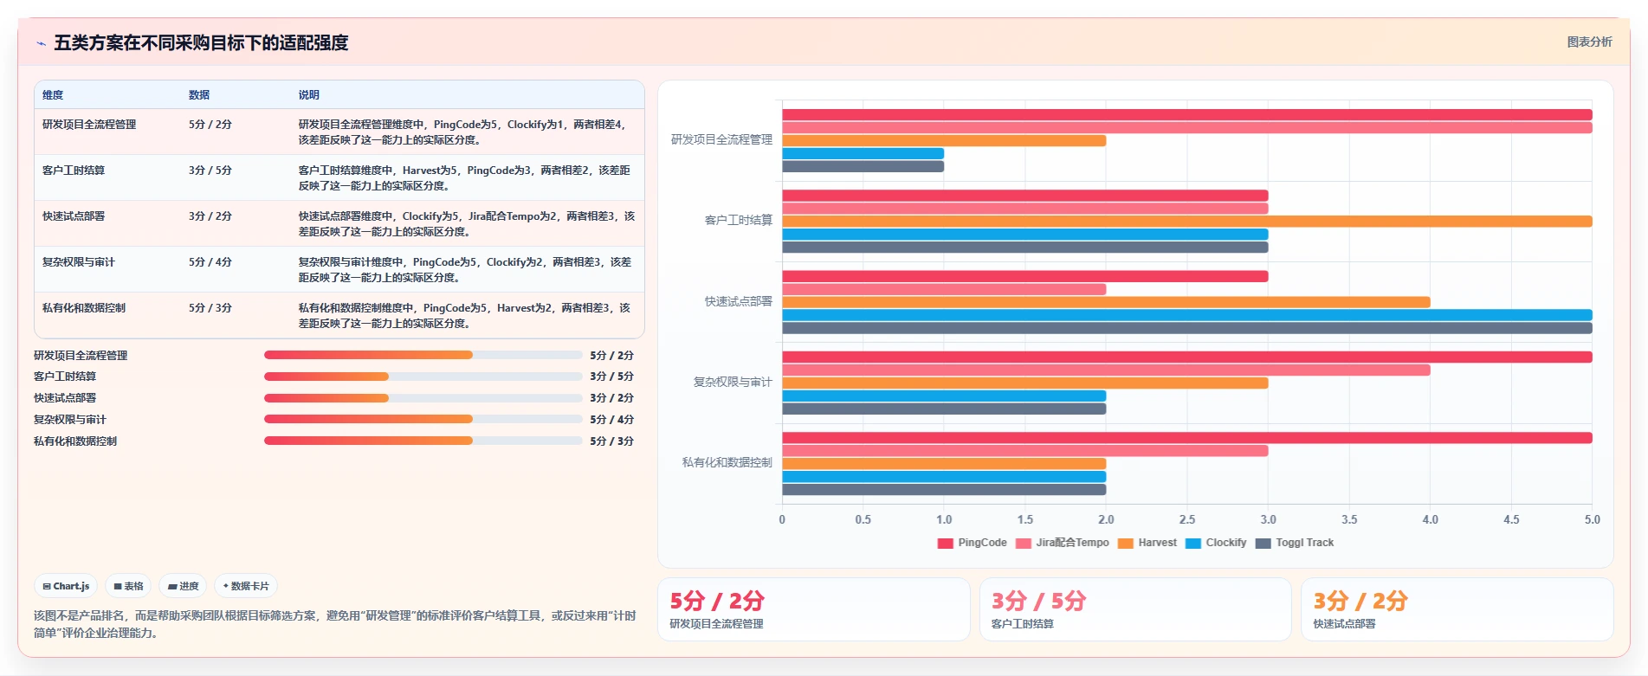Click the footnote text starting with 该图不是产品排名
The width and height of the screenshot is (1648, 676).
point(335,624)
